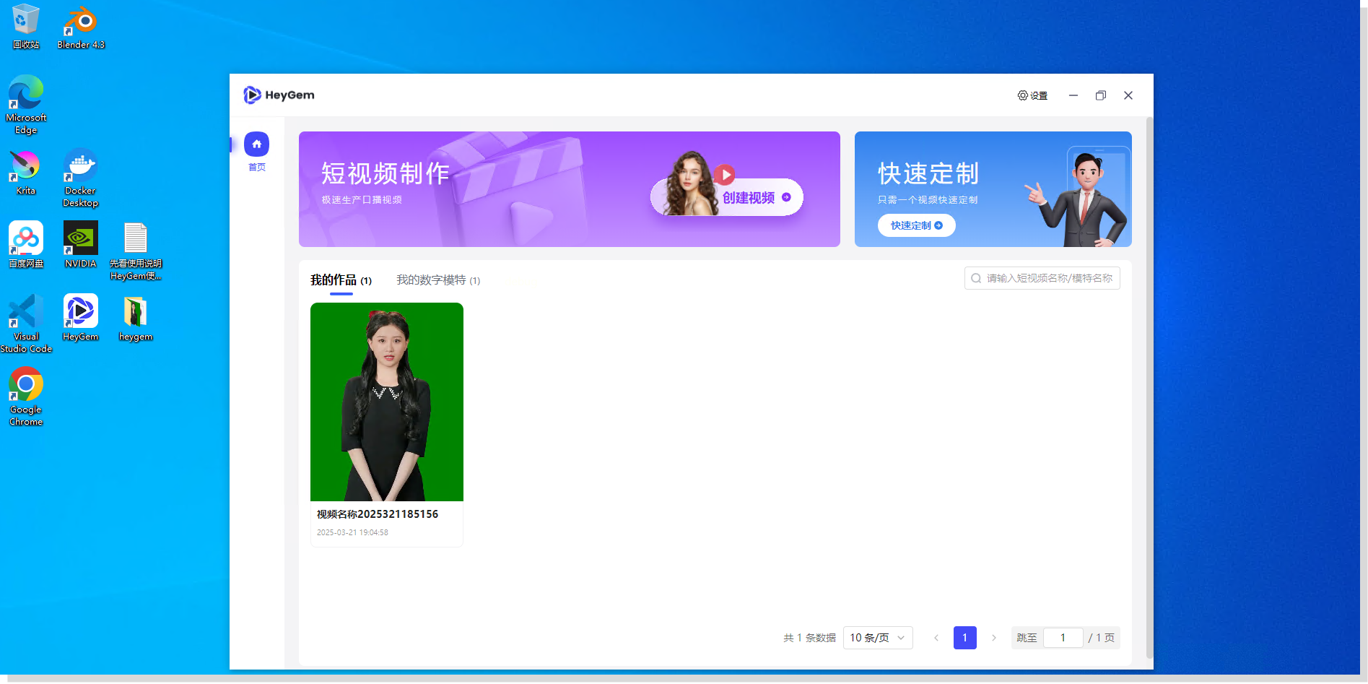Click the Home icon in HeyGem sidebar
This screenshot has height=684, width=1368.
coord(256,144)
